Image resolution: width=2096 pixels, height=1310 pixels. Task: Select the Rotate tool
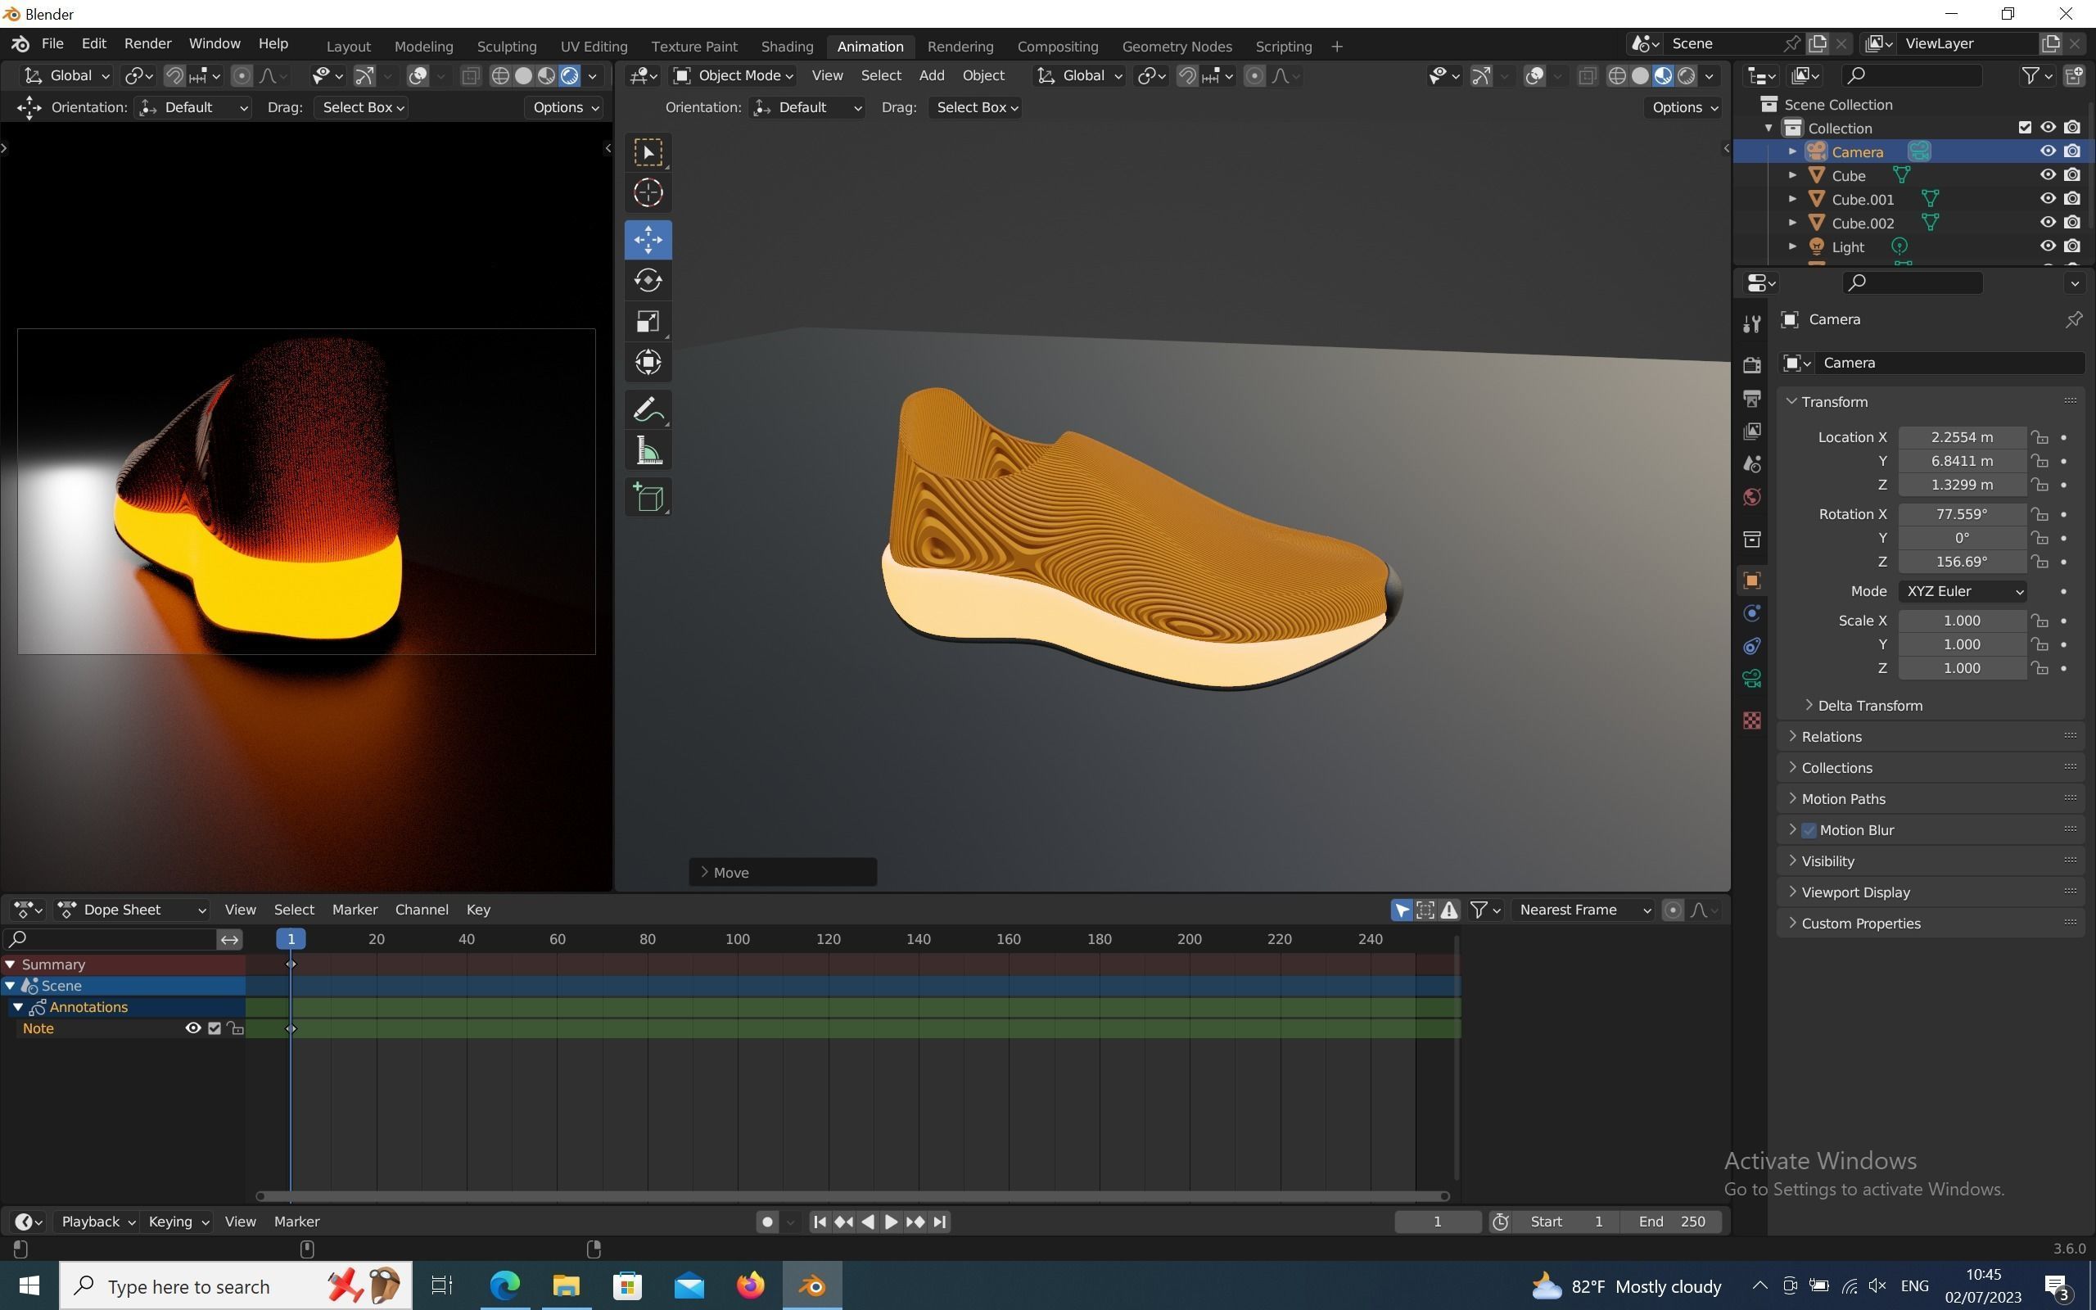pos(648,281)
